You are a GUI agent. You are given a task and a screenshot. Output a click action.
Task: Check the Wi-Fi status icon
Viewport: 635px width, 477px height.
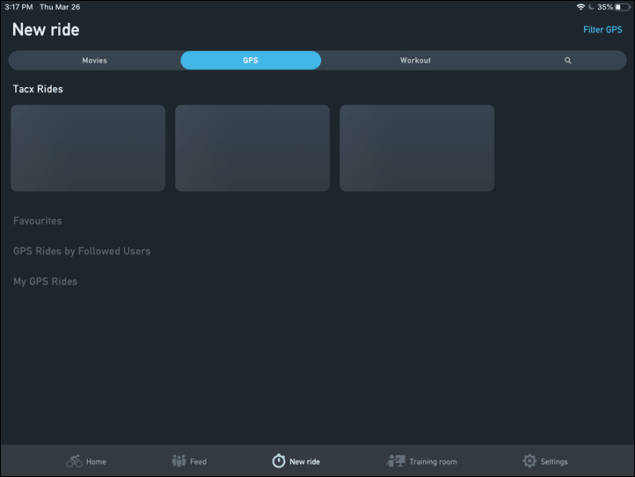click(580, 7)
